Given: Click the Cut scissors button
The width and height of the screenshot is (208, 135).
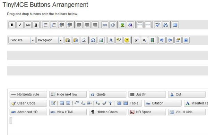Looking at the screenshot, I should 187,94.
